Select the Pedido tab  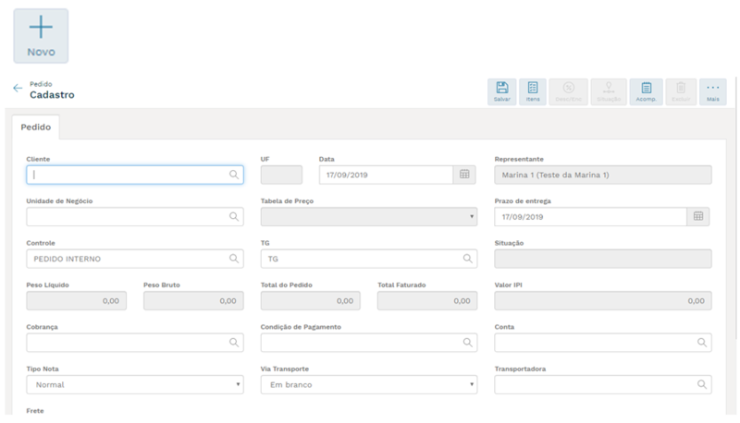36,127
